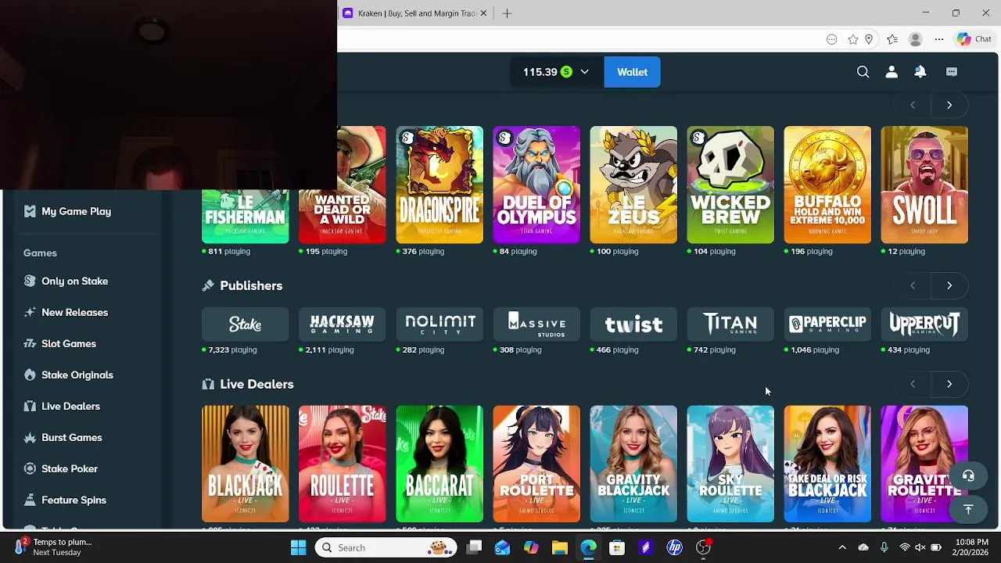Open the Swoll game
This screenshot has height=563, width=1001.
coord(924,185)
